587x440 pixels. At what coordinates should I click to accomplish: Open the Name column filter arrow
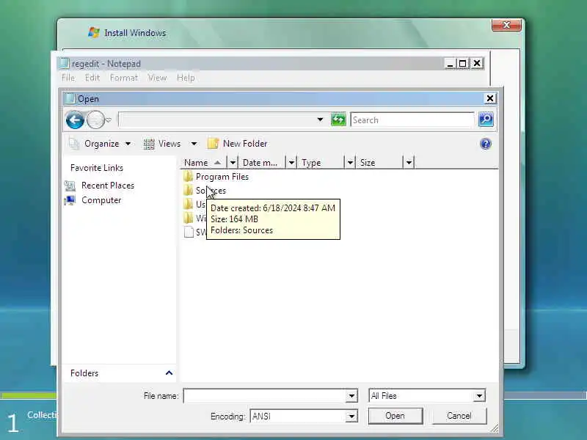[233, 163]
